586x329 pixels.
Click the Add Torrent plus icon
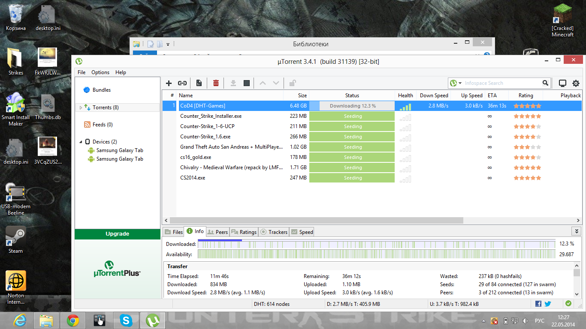[x=169, y=83]
